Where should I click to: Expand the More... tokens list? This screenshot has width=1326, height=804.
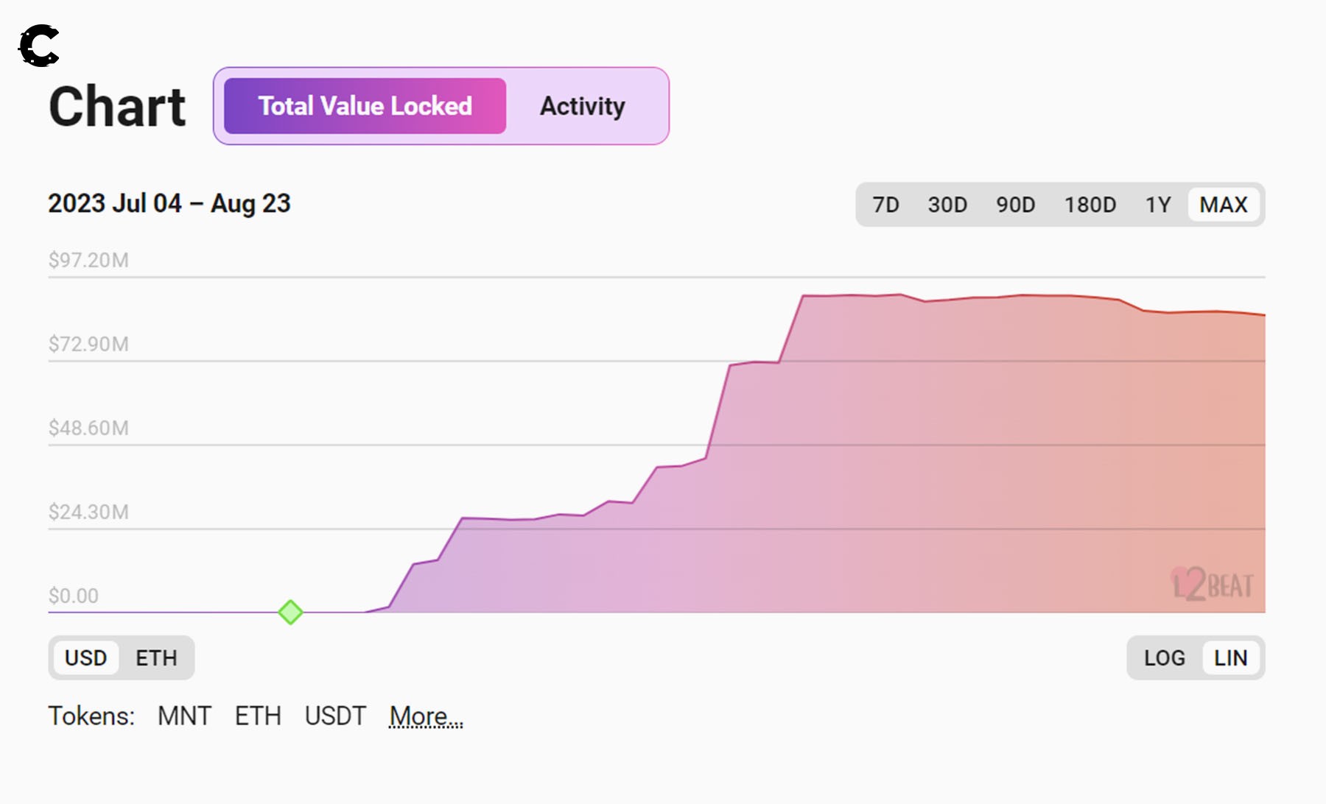[426, 716]
